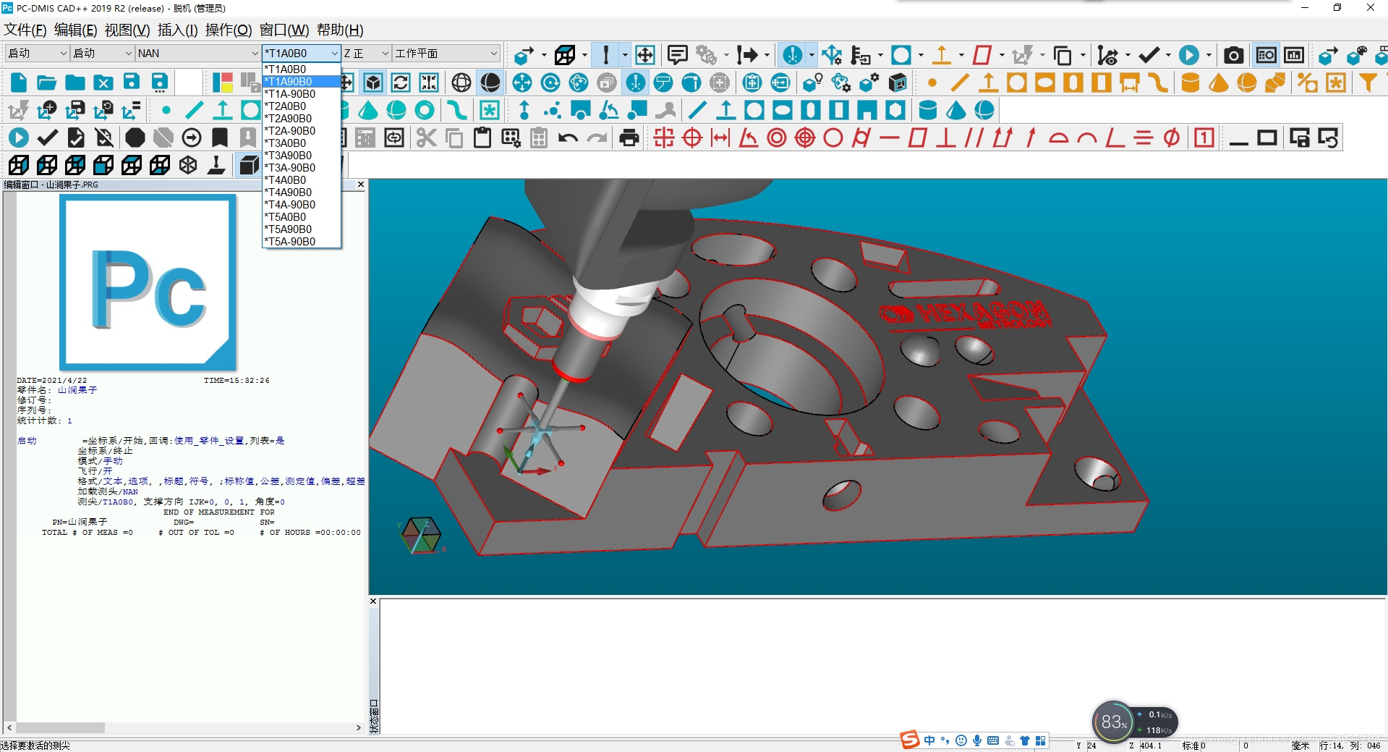Open the Z 正 axis dropdown
Image resolution: width=1388 pixels, height=752 pixels.
point(367,53)
